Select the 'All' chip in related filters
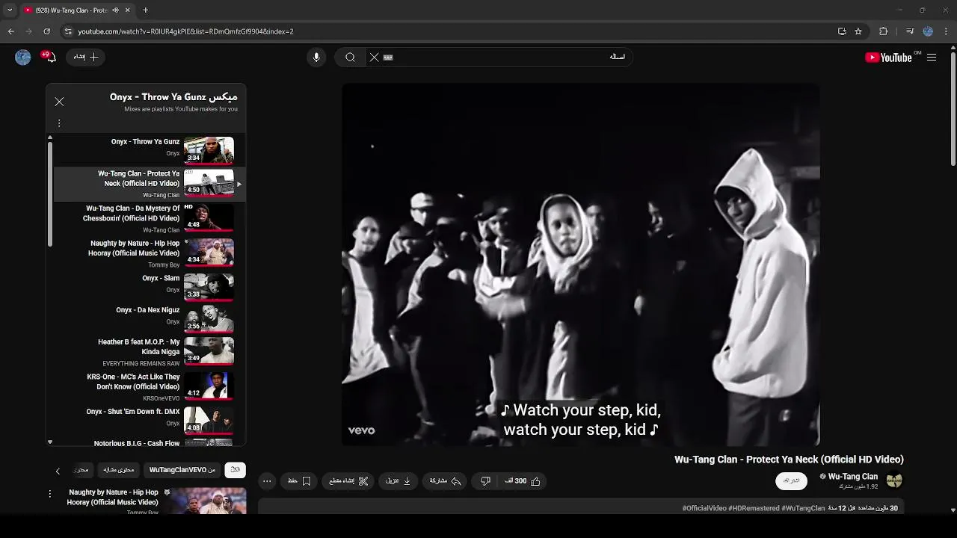Viewport: 957px width, 538px height. [235, 470]
